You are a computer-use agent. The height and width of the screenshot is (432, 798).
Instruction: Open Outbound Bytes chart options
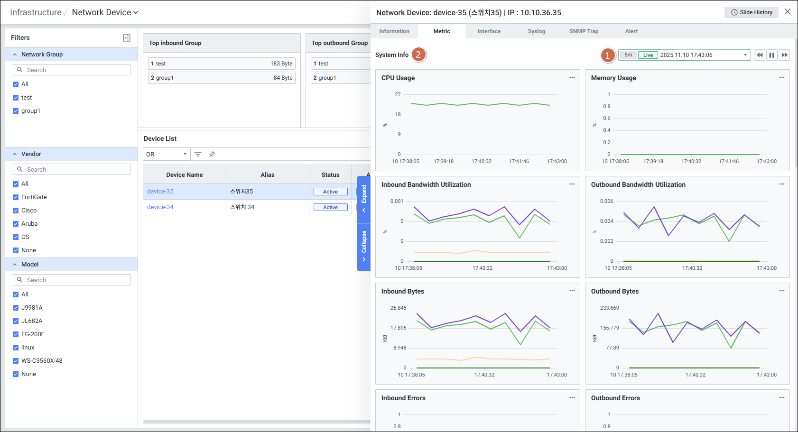(781, 291)
